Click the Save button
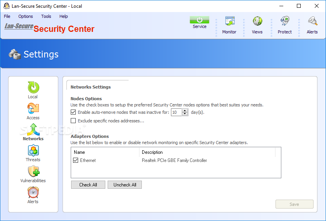 tap(295, 204)
